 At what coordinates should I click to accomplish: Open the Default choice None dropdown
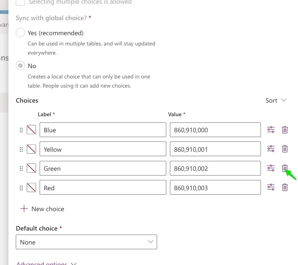[x=86, y=242]
